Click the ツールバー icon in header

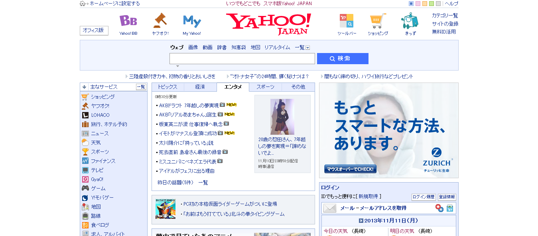347,21
